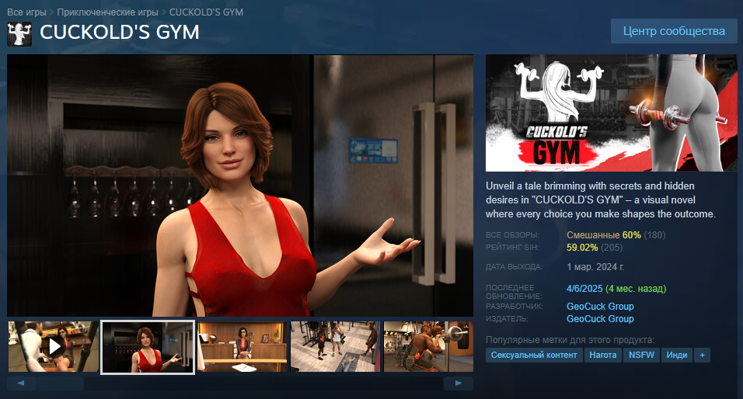Click the (180) review count
Image resolution: width=743 pixels, height=399 pixels.
click(654, 235)
